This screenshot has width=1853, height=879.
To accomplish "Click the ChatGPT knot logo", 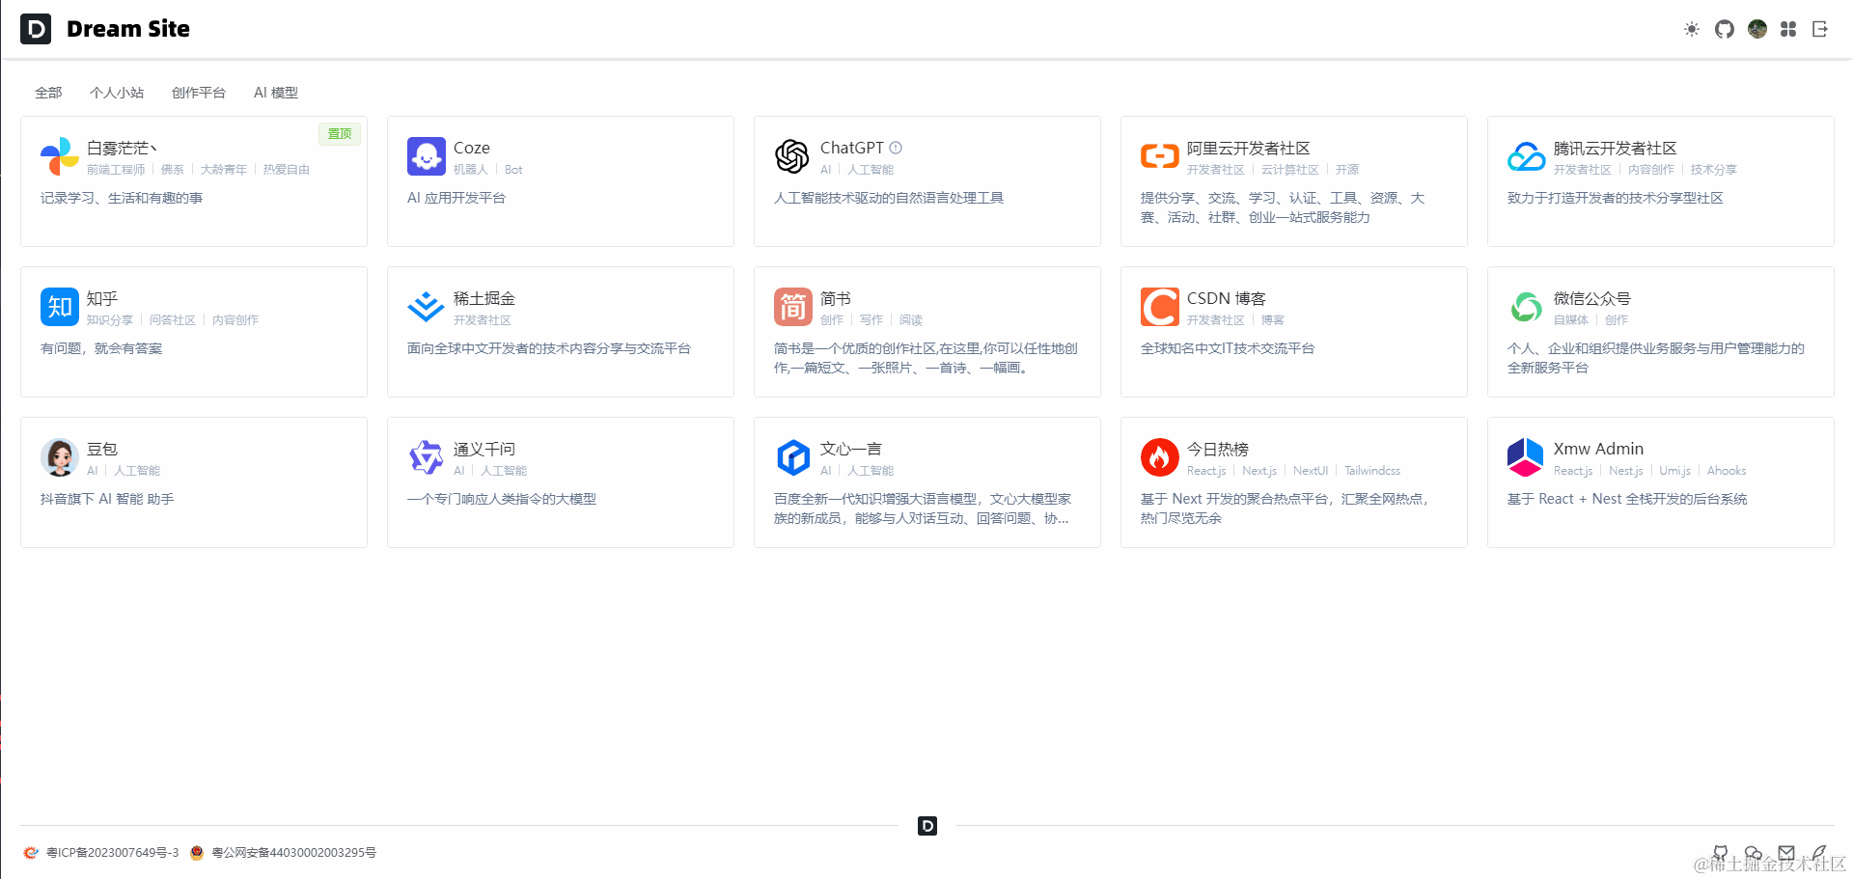I will [793, 156].
